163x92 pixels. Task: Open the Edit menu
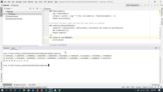tap(9, 2)
